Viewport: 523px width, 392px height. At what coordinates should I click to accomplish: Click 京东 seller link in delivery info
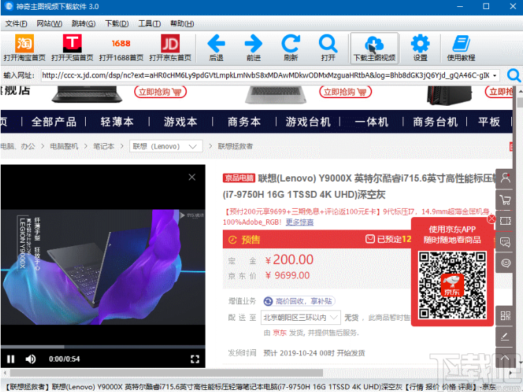click(x=279, y=333)
